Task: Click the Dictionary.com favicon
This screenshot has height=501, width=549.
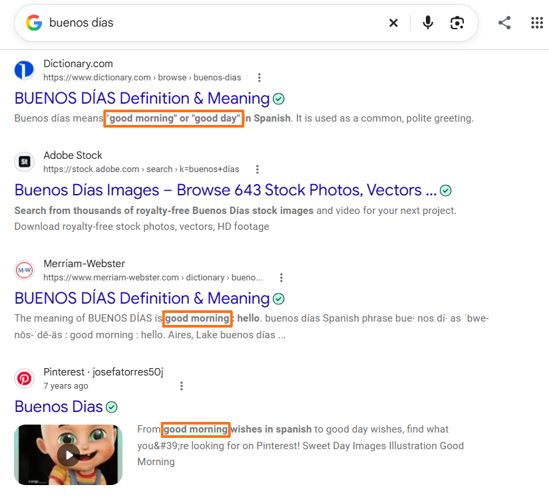Action: click(x=24, y=70)
